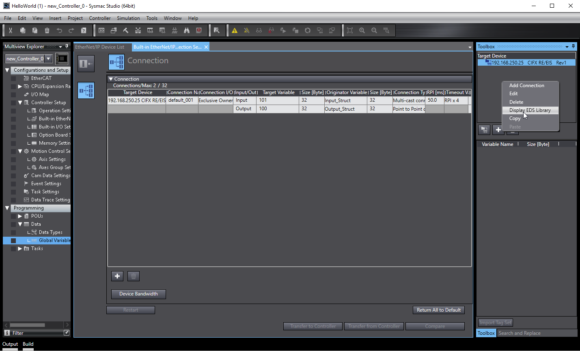
Task: Add a connection with the plus icon
Action: [x=117, y=276]
